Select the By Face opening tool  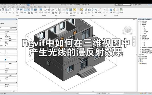pos(86,11)
